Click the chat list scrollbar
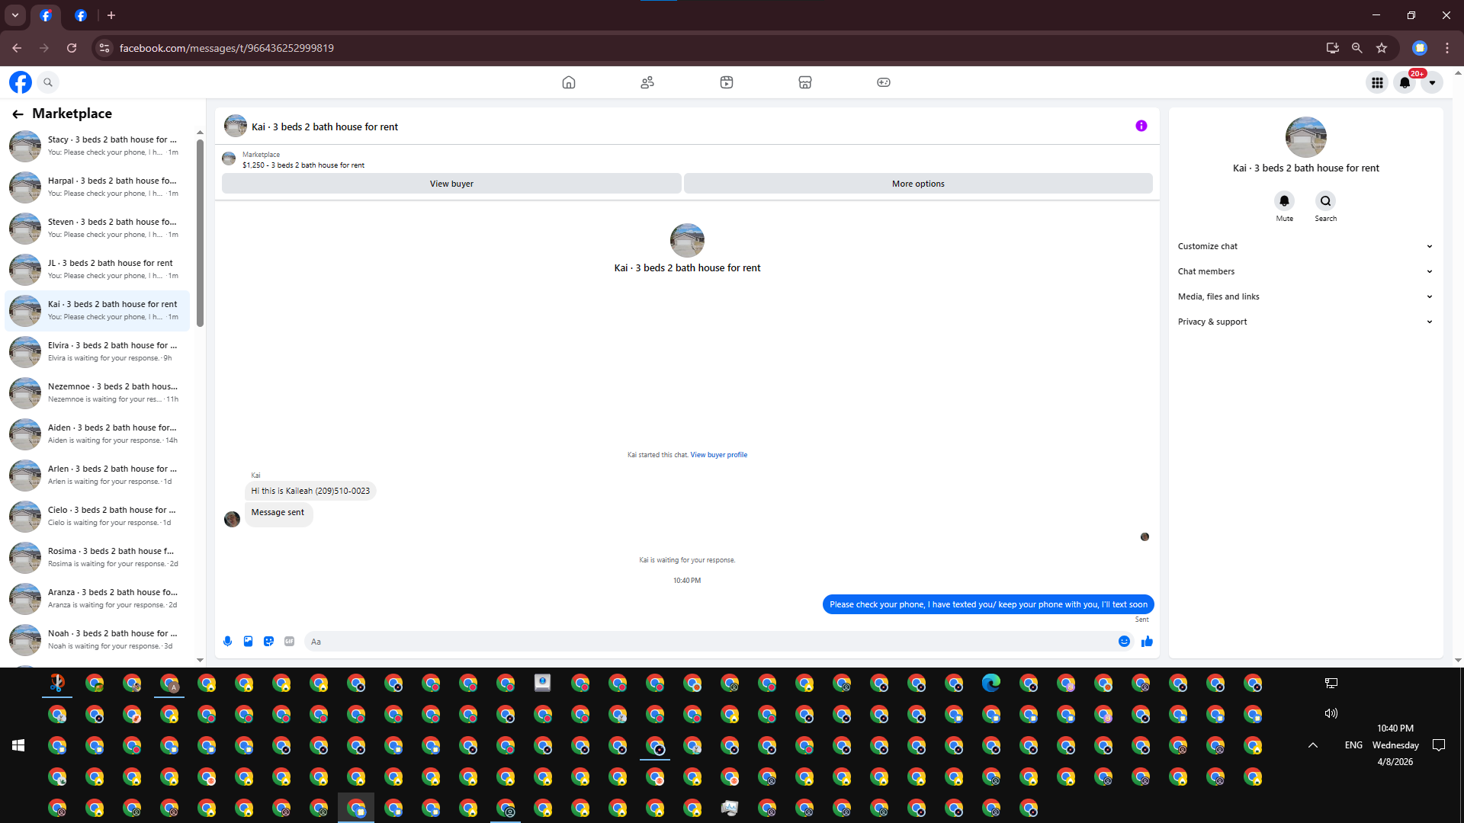The image size is (1464, 823). pos(200,232)
